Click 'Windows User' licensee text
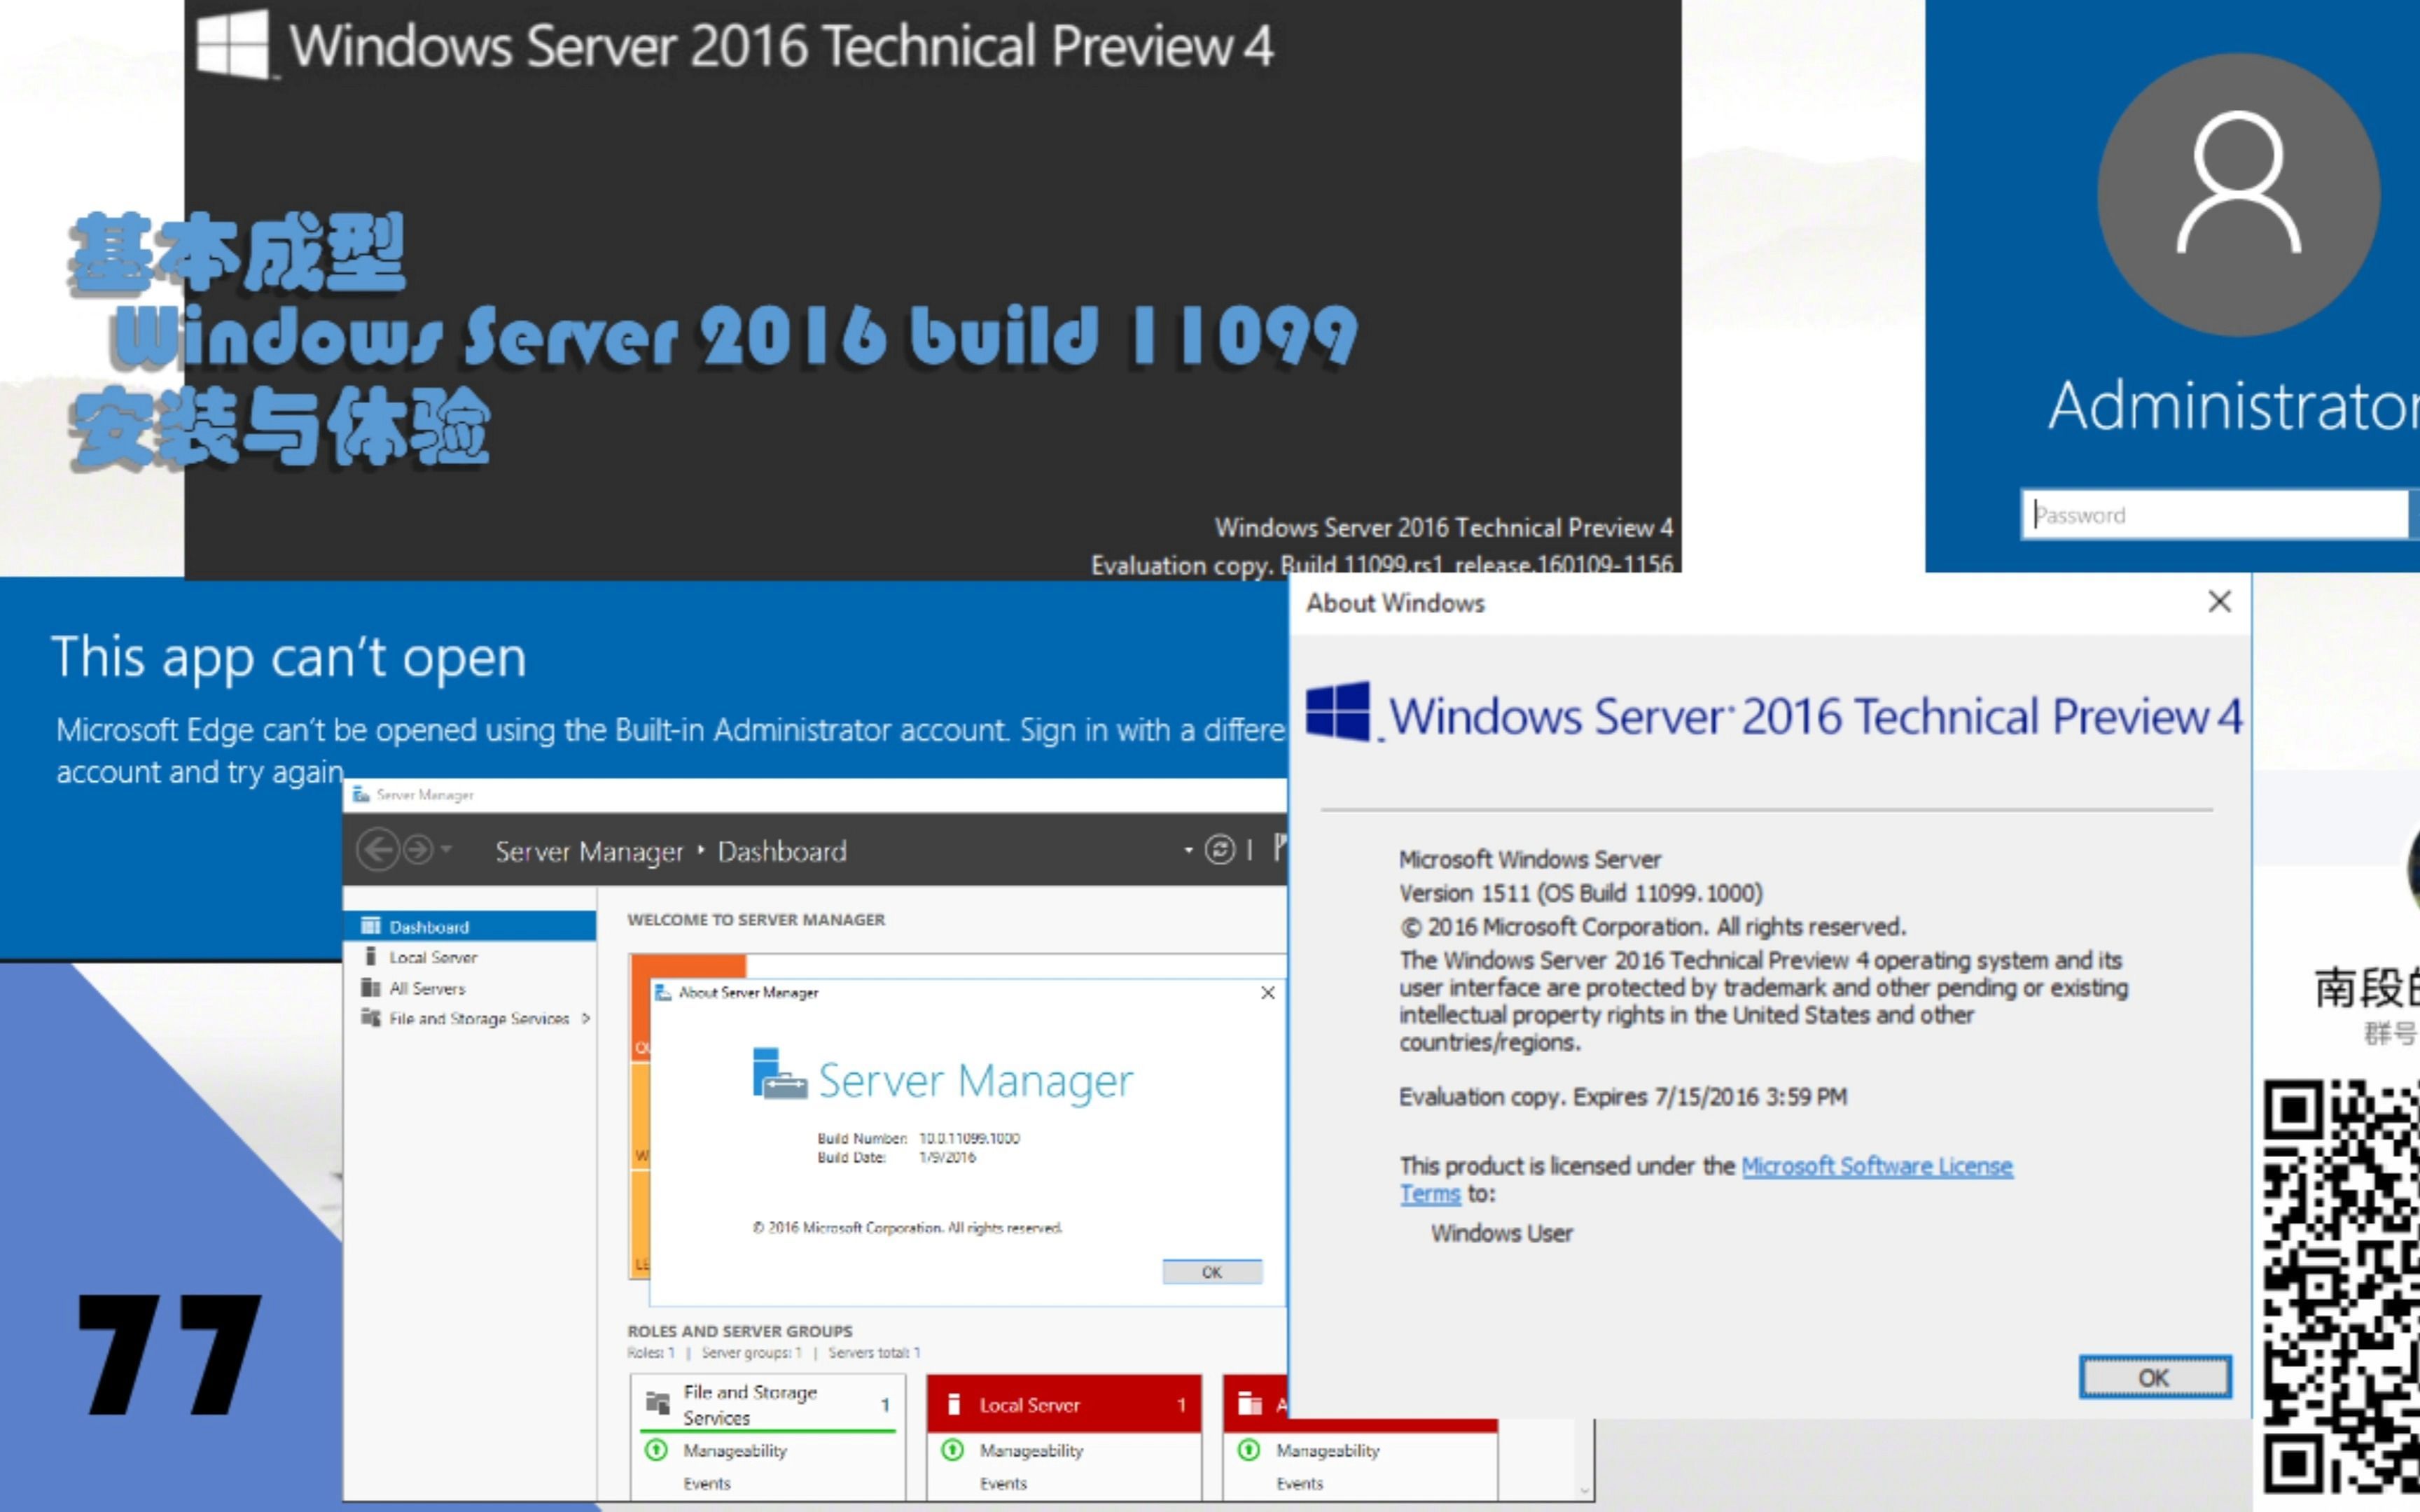Image resolution: width=2420 pixels, height=1512 pixels. [1501, 1233]
